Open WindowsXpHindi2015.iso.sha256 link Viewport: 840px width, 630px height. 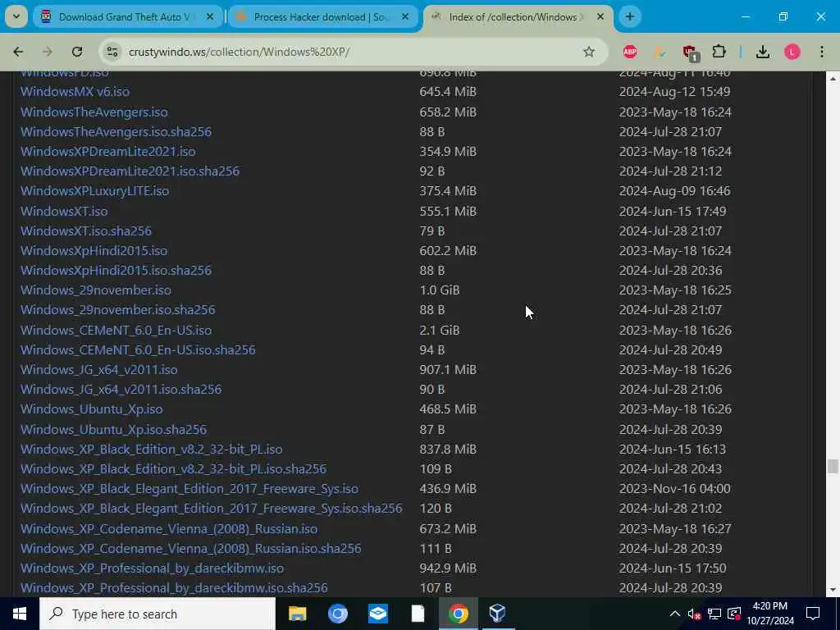tap(116, 271)
